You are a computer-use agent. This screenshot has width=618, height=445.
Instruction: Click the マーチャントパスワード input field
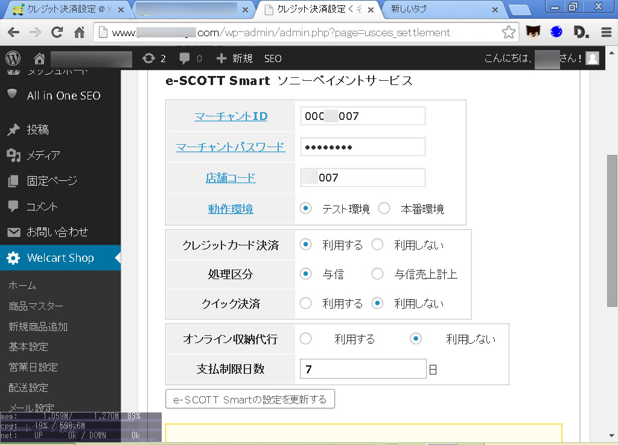pos(363,147)
